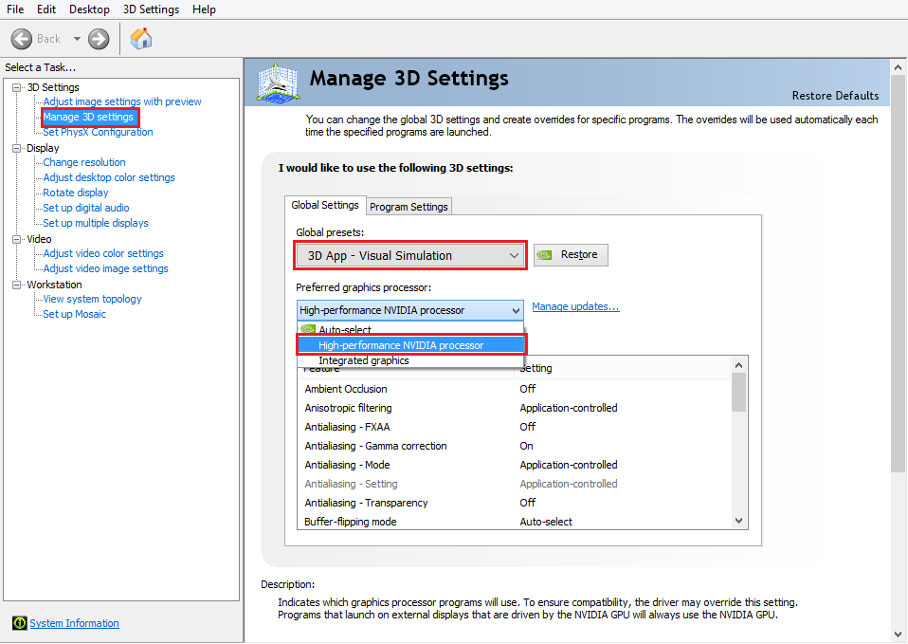Click the Restore Defaults link
This screenshot has height=644, width=908.
tap(835, 96)
